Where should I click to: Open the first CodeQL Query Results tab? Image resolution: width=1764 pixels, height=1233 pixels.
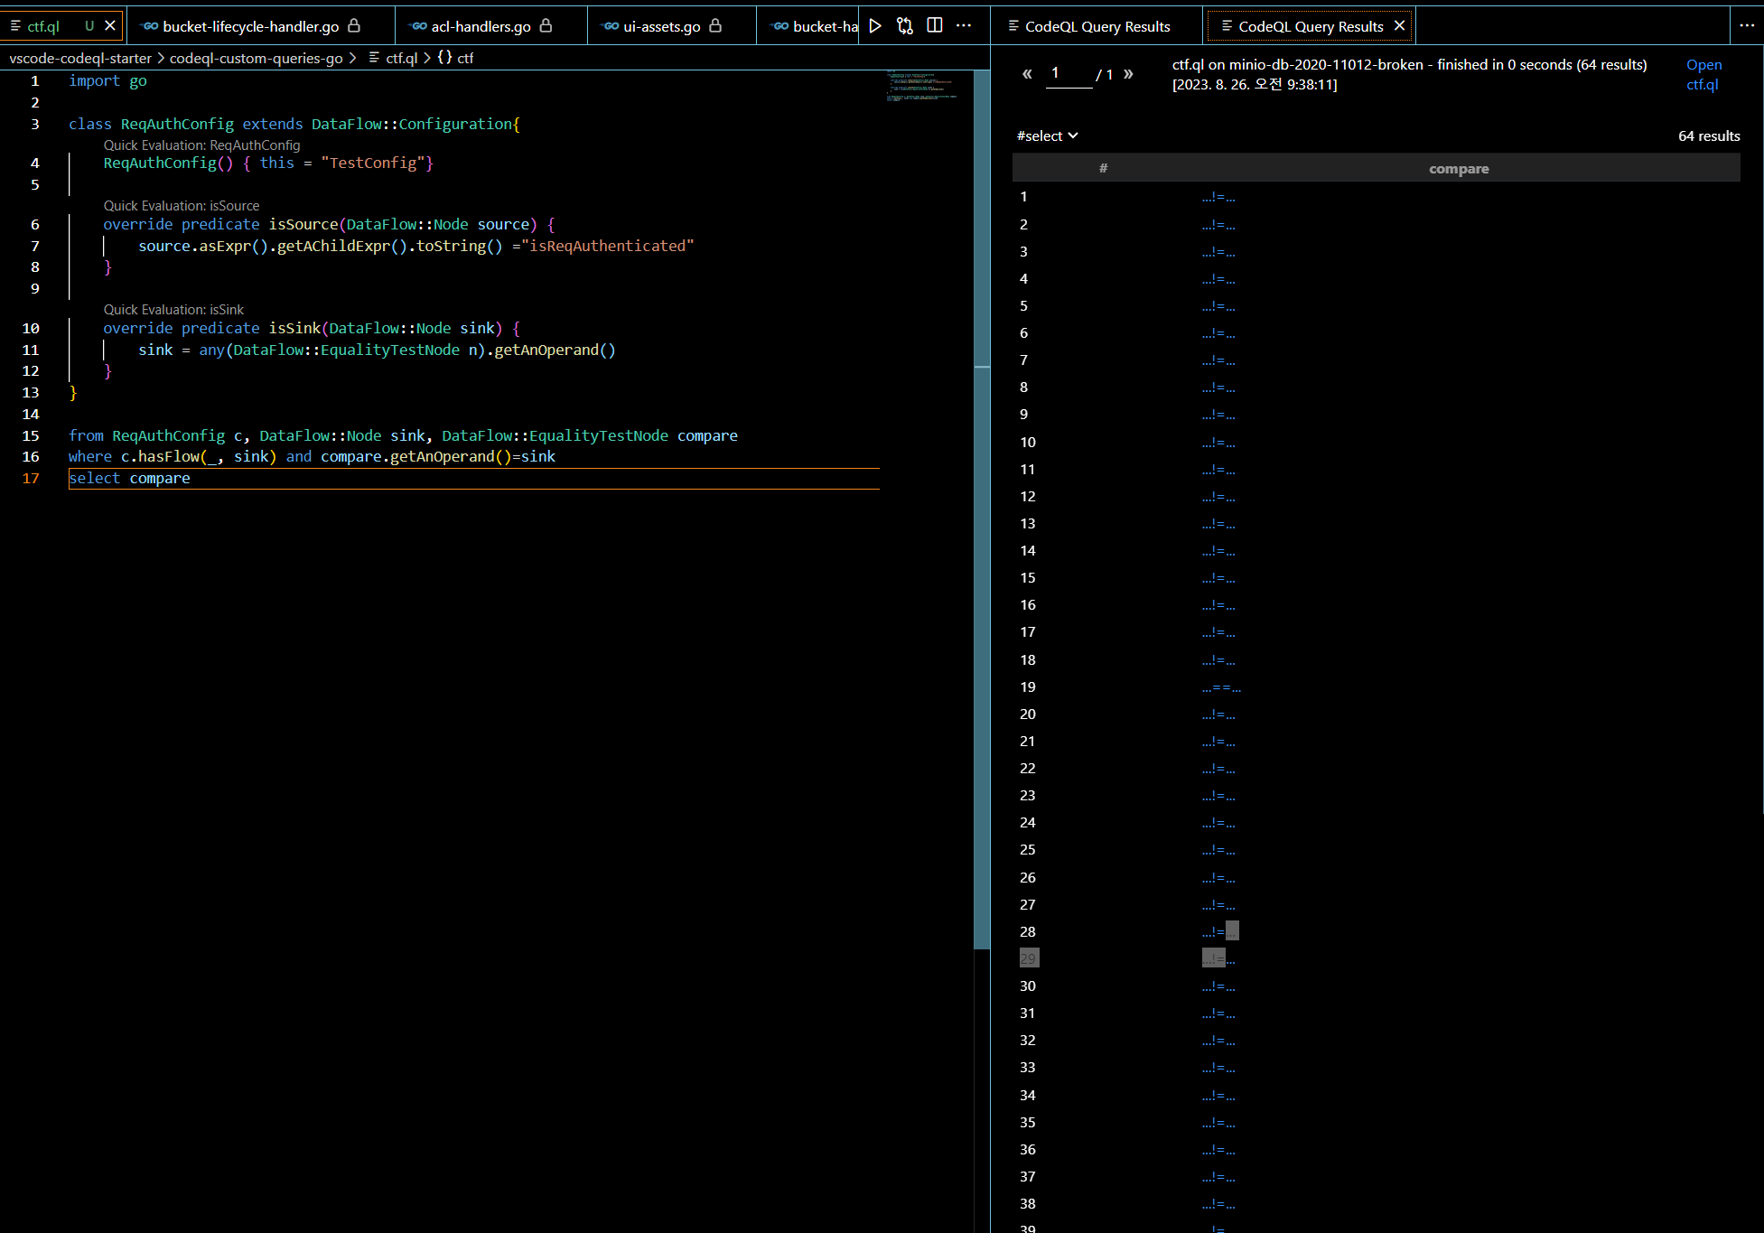tap(1097, 26)
